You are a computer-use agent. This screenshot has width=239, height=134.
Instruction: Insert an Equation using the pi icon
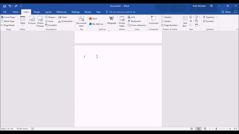click(x=209, y=17)
